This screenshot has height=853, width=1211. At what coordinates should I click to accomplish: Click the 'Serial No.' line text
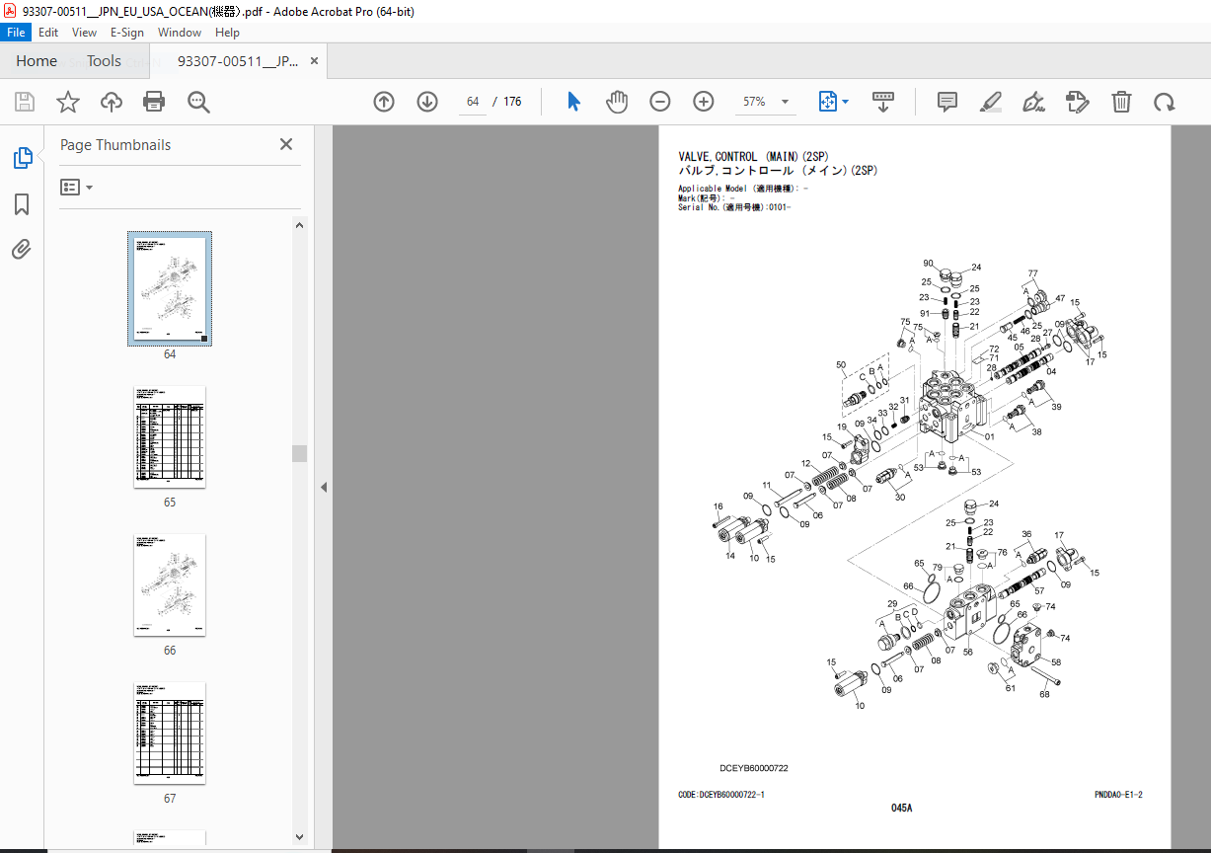click(734, 207)
